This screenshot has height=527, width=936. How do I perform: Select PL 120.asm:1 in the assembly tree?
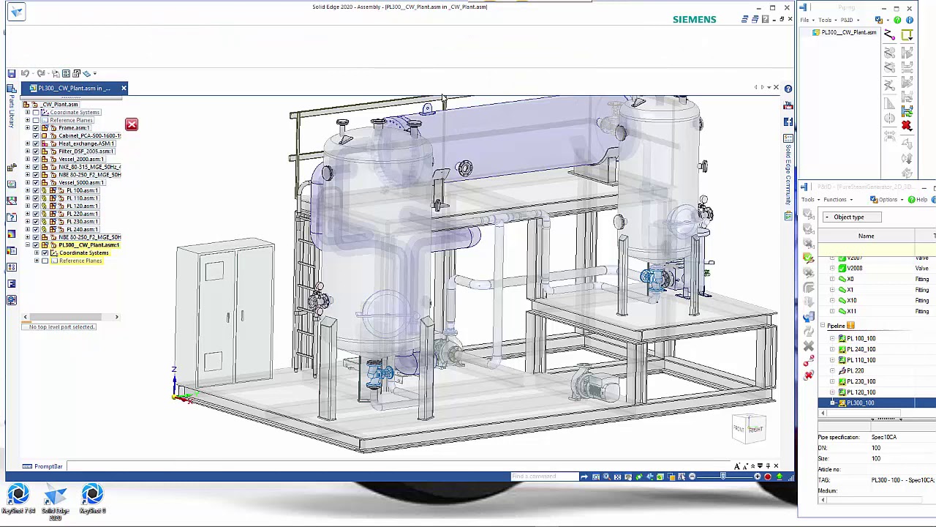click(x=82, y=206)
